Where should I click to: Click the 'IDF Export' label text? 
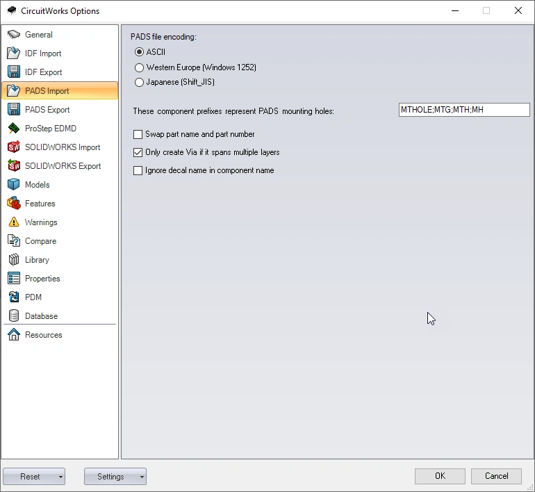click(x=43, y=72)
